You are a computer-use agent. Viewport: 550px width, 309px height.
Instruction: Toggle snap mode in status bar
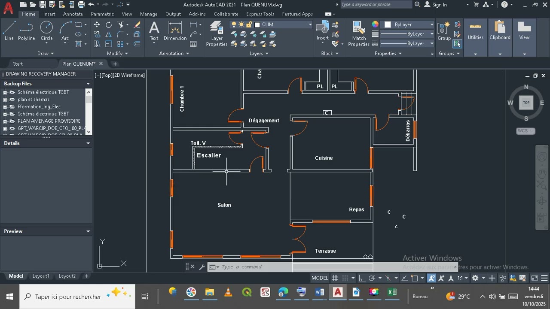(345, 278)
